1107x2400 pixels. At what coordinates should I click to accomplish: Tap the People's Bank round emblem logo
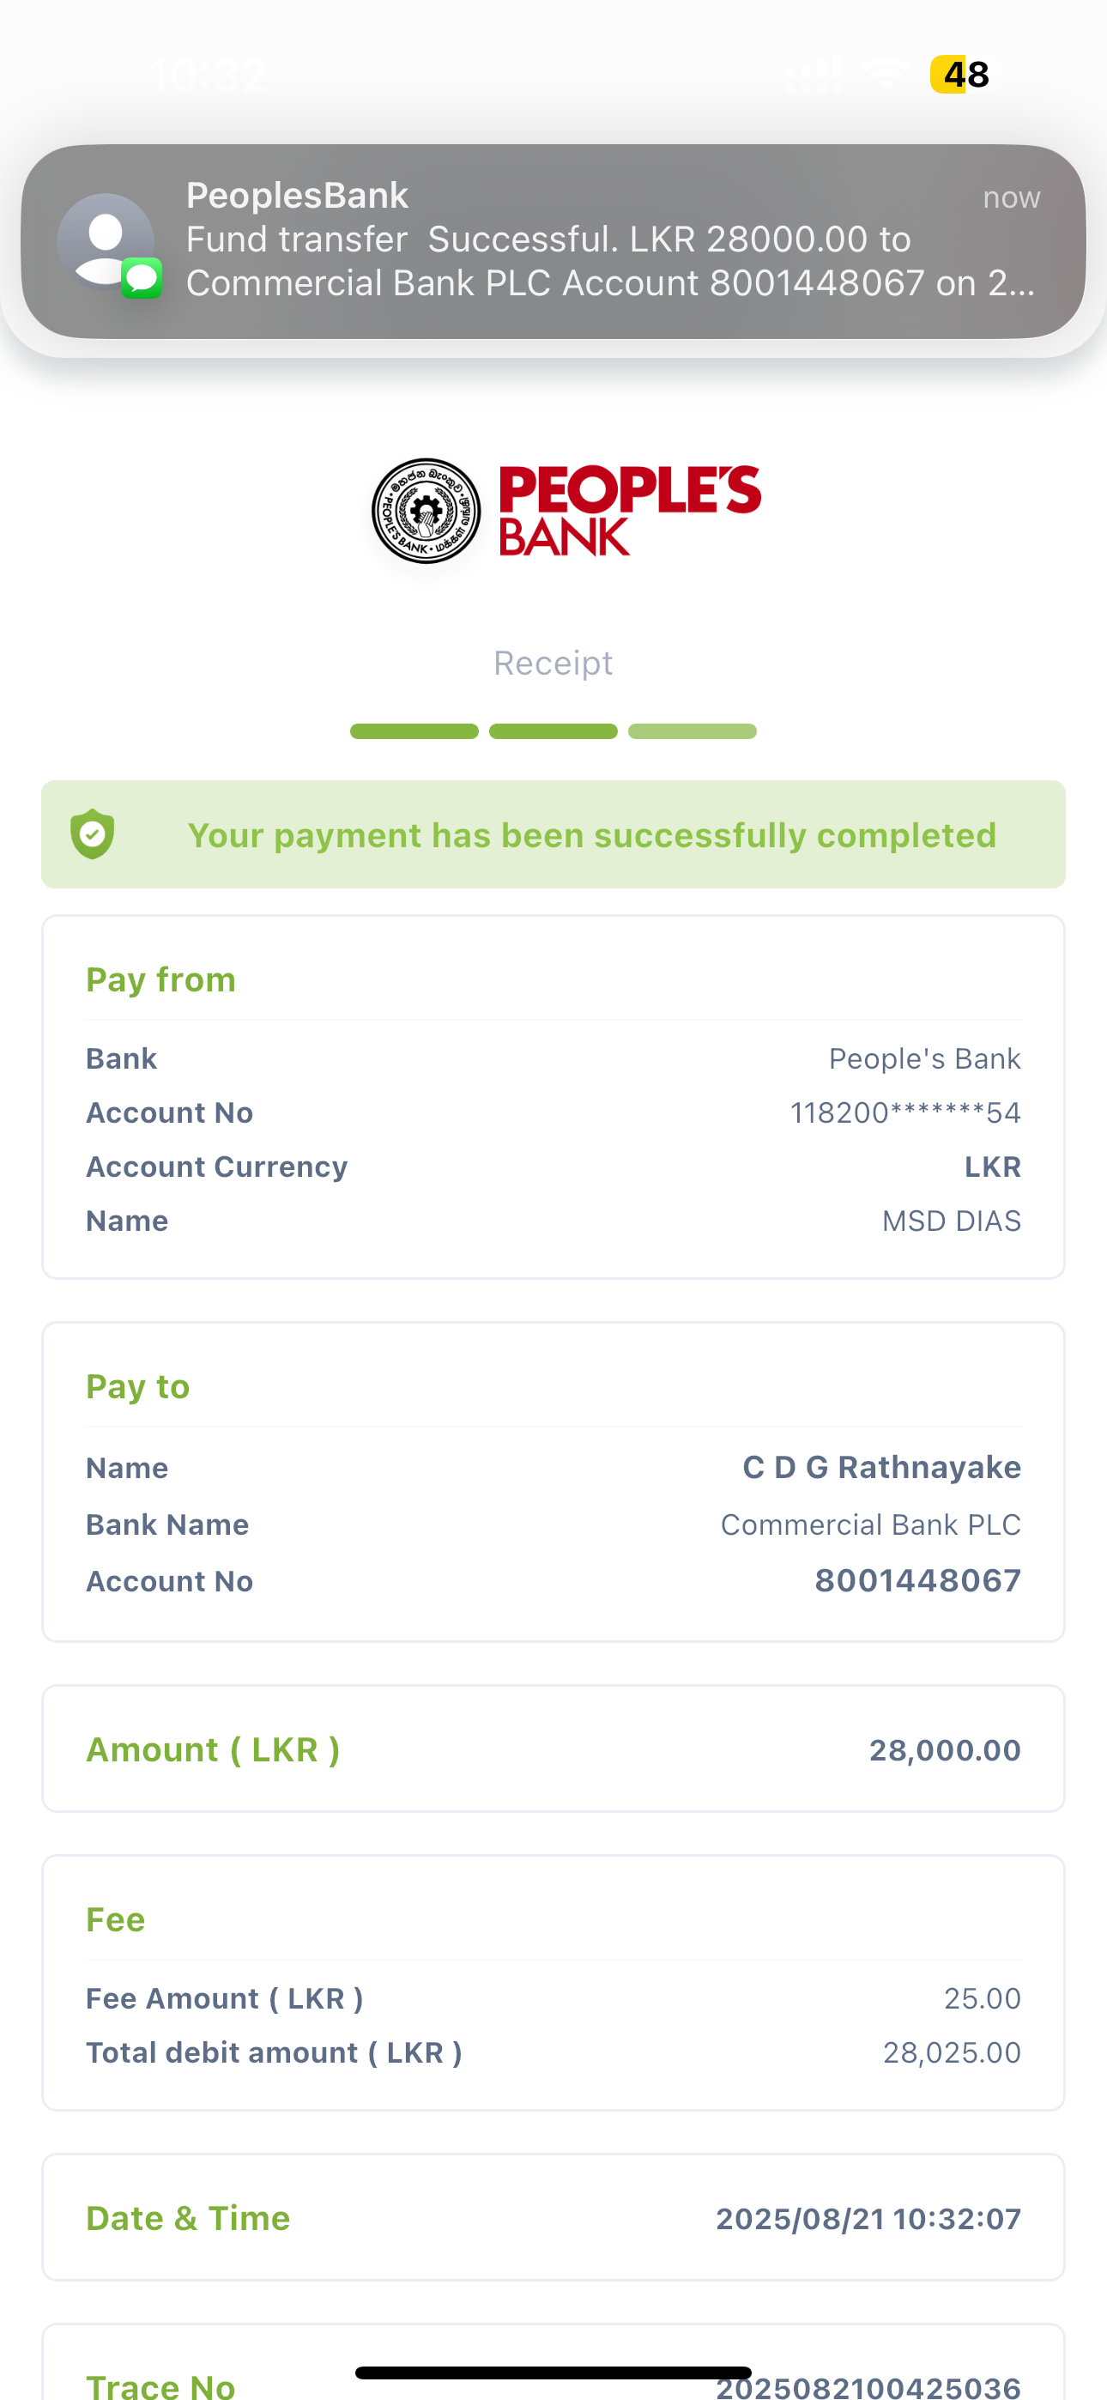pos(426,511)
